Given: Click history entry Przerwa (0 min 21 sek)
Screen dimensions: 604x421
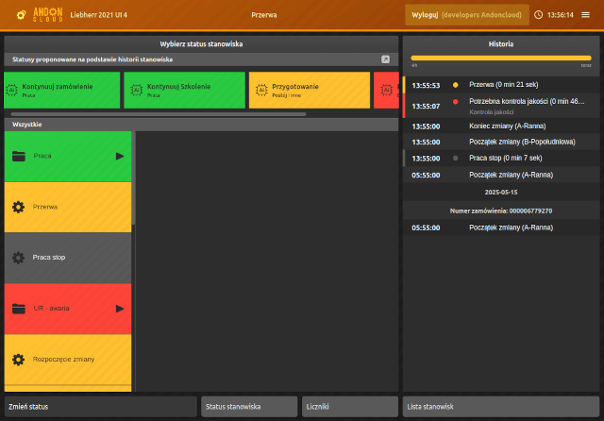Looking at the screenshot, I should pos(501,85).
